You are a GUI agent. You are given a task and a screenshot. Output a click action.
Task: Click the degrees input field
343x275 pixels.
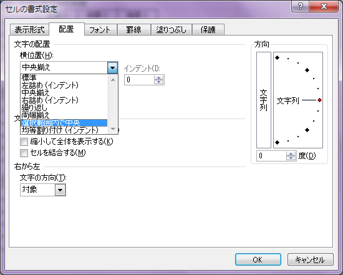tap(271, 156)
